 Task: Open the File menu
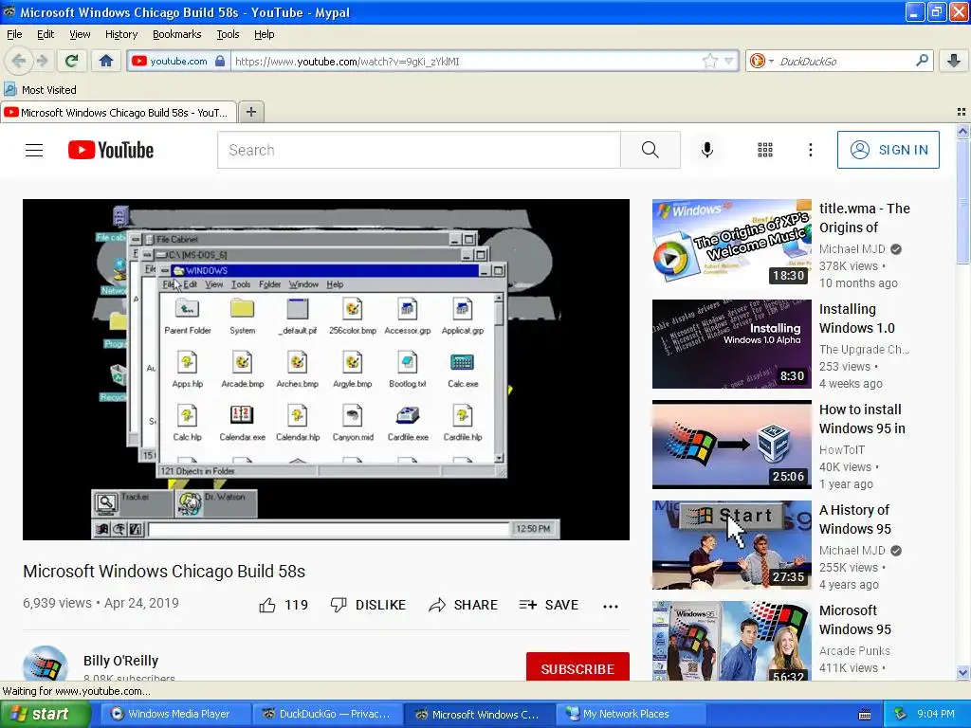click(x=14, y=35)
